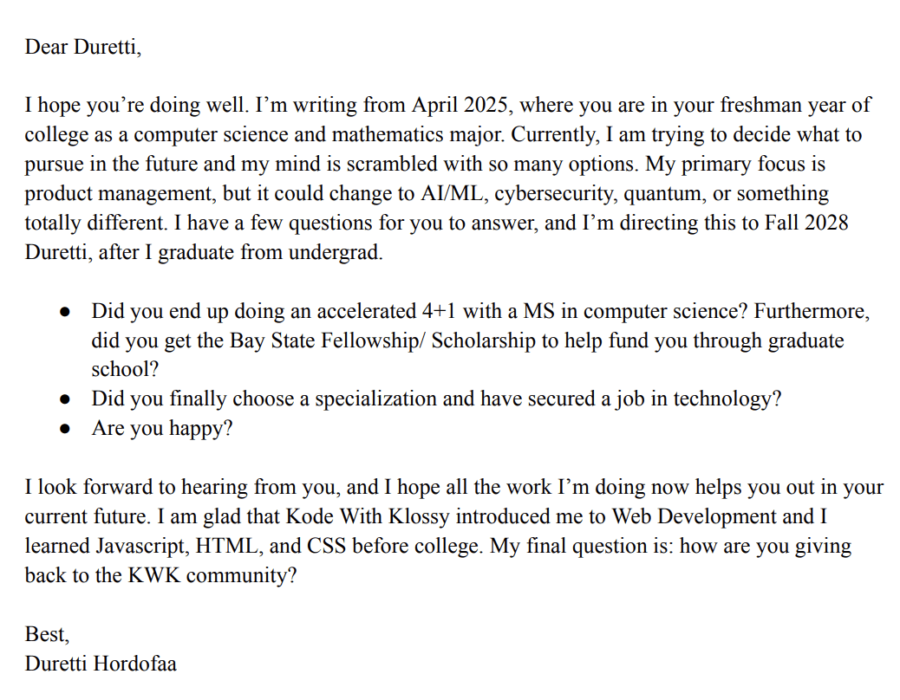900x700 pixels.
Task: Click the word 'cybersecurity' in the first paragraph
Action: (x=554, y=194)
